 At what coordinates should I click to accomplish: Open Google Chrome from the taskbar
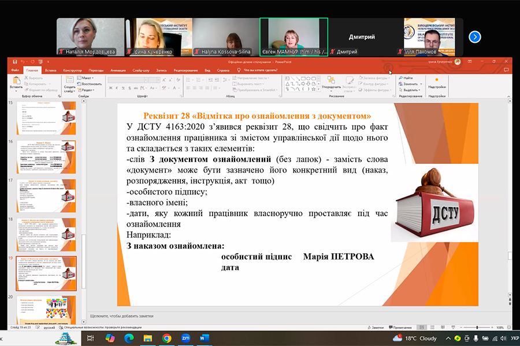click(166, 338)
